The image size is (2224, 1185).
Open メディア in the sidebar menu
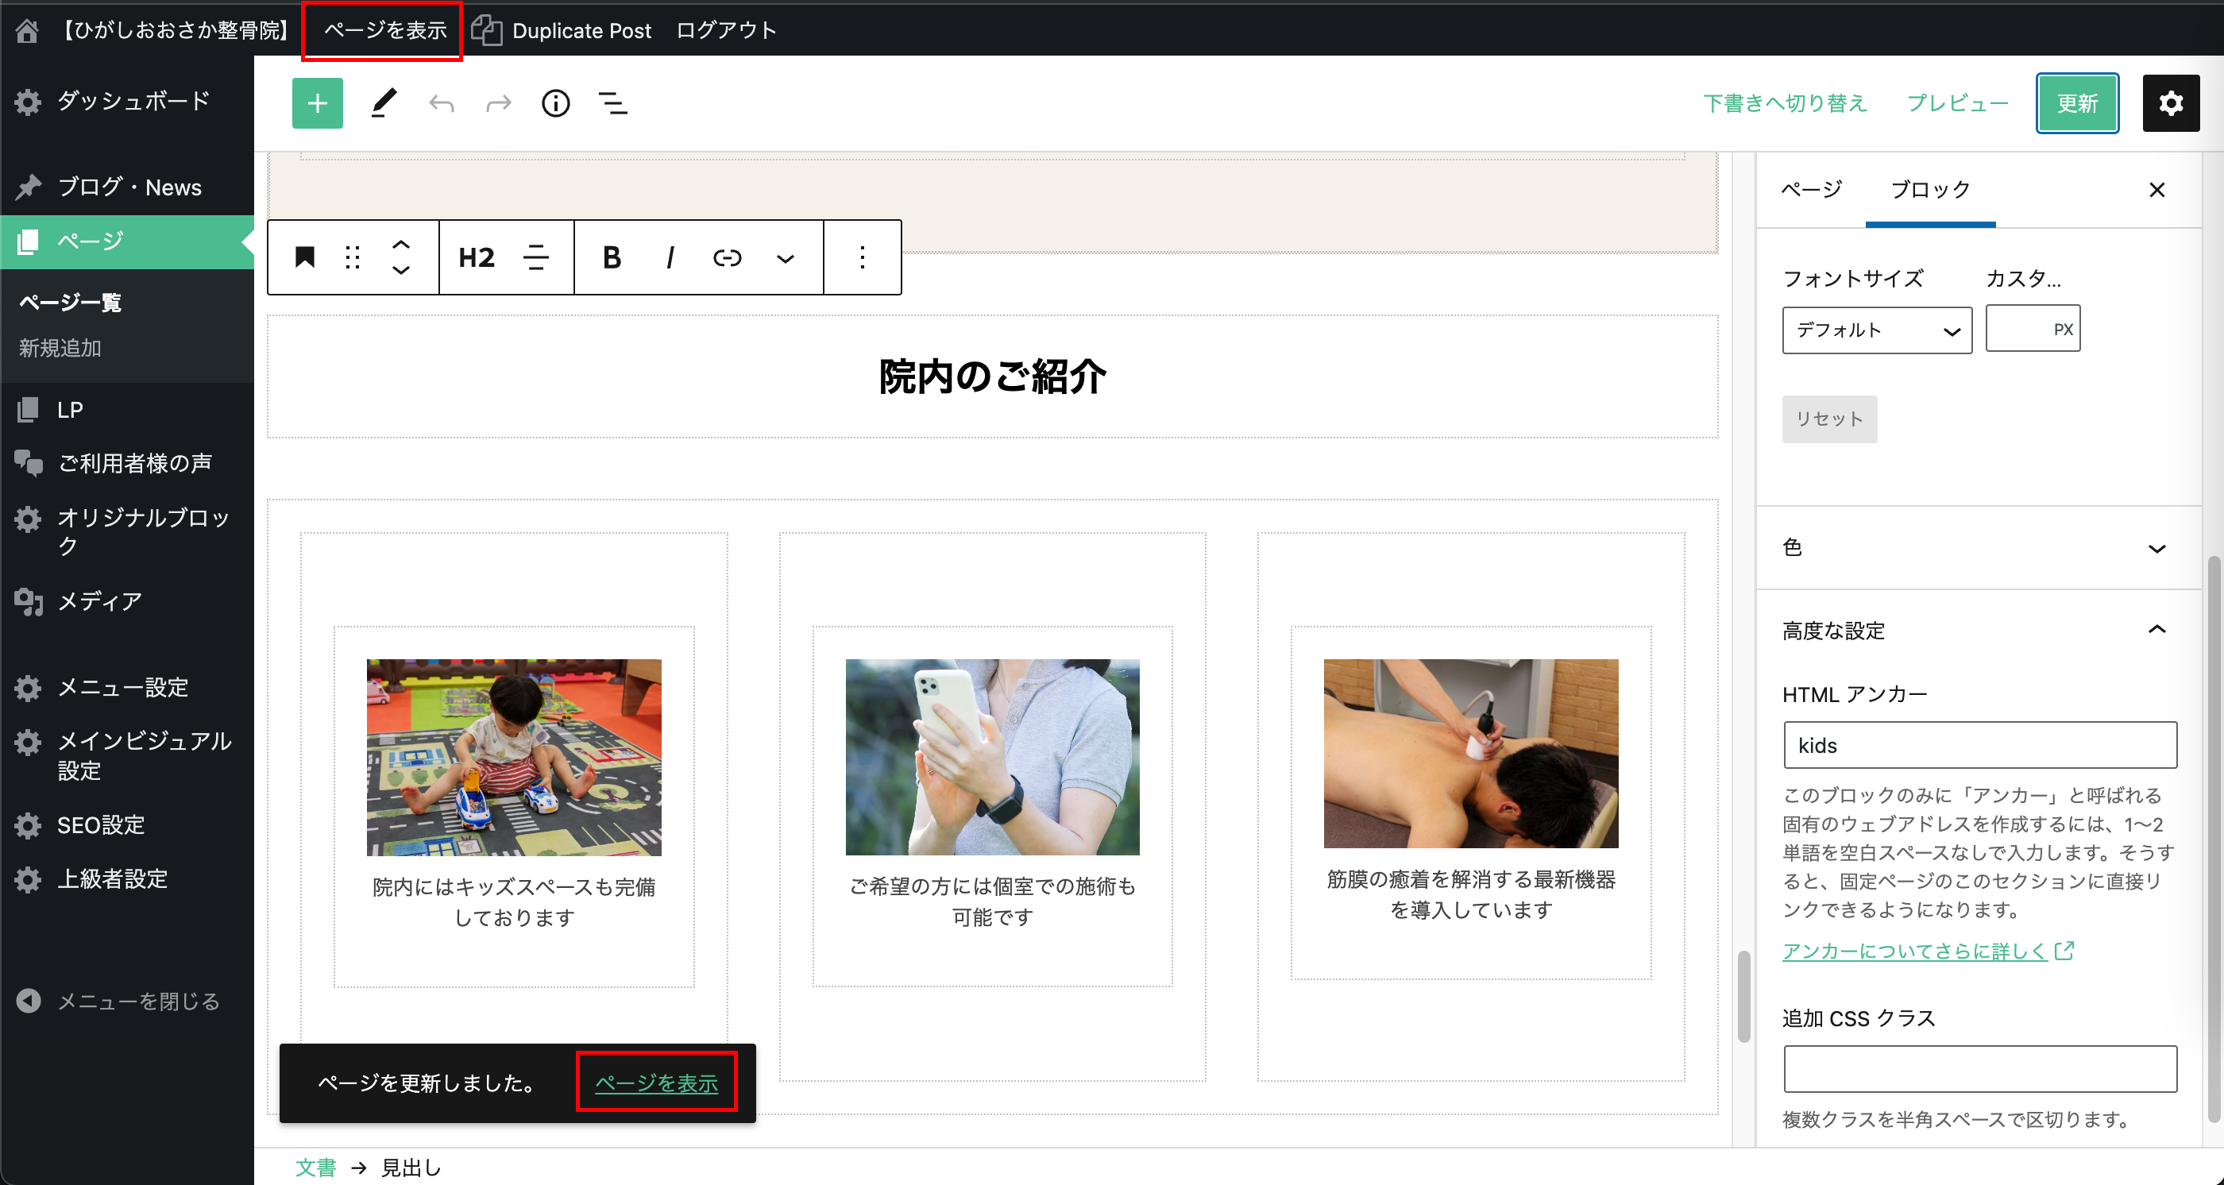[x=99, y=600]
